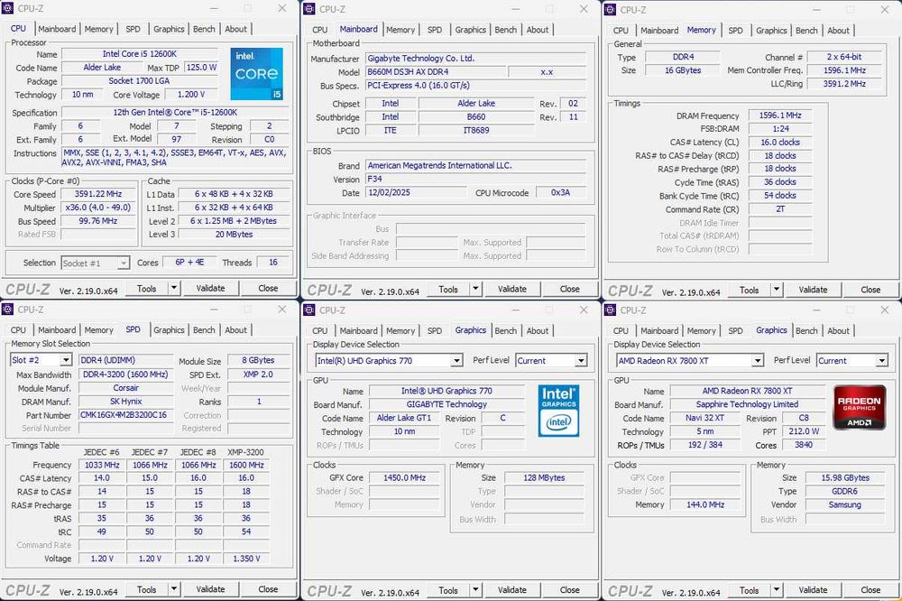902x601 pixels.
Task: Click the CPU-Z title icon in the Intel UHD Graphics window
Action: pyautogui.click(x=308, y=310)
